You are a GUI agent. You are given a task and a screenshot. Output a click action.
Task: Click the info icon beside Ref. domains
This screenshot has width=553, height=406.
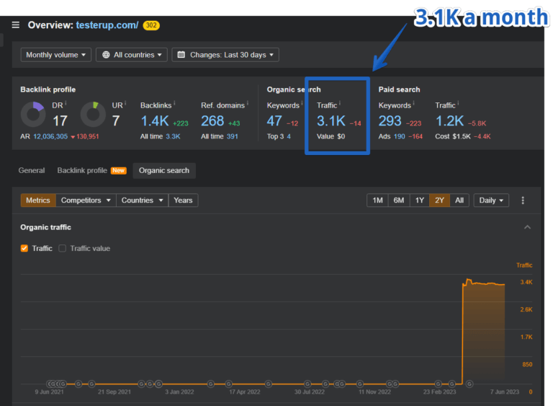point(247,104)
